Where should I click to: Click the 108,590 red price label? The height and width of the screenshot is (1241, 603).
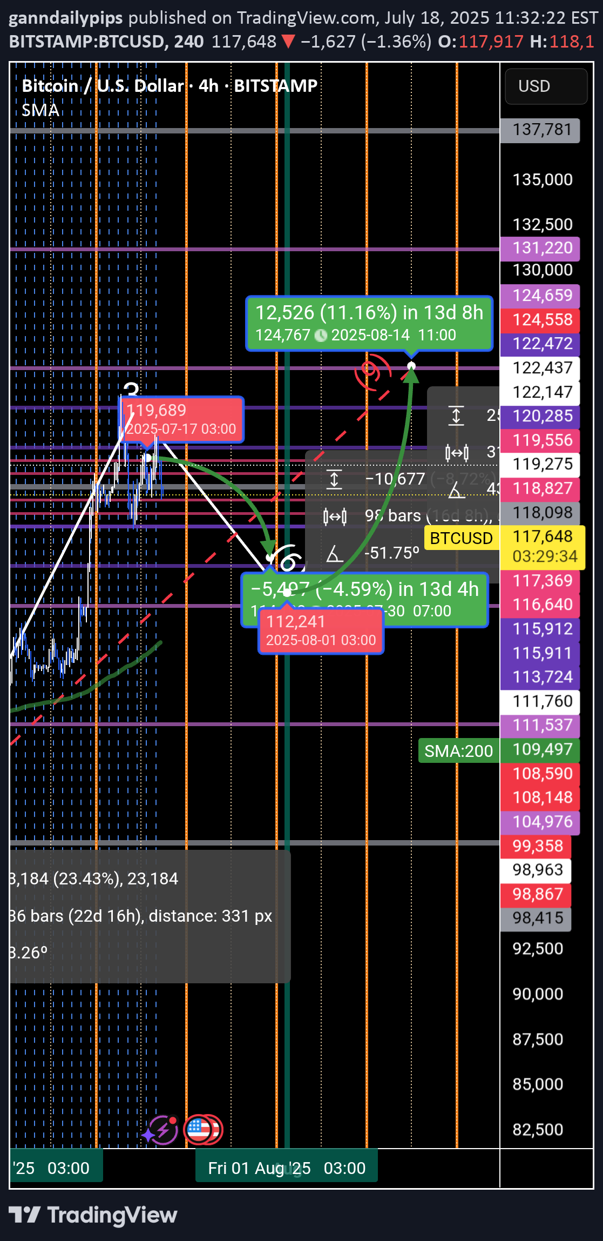point(540,774)
